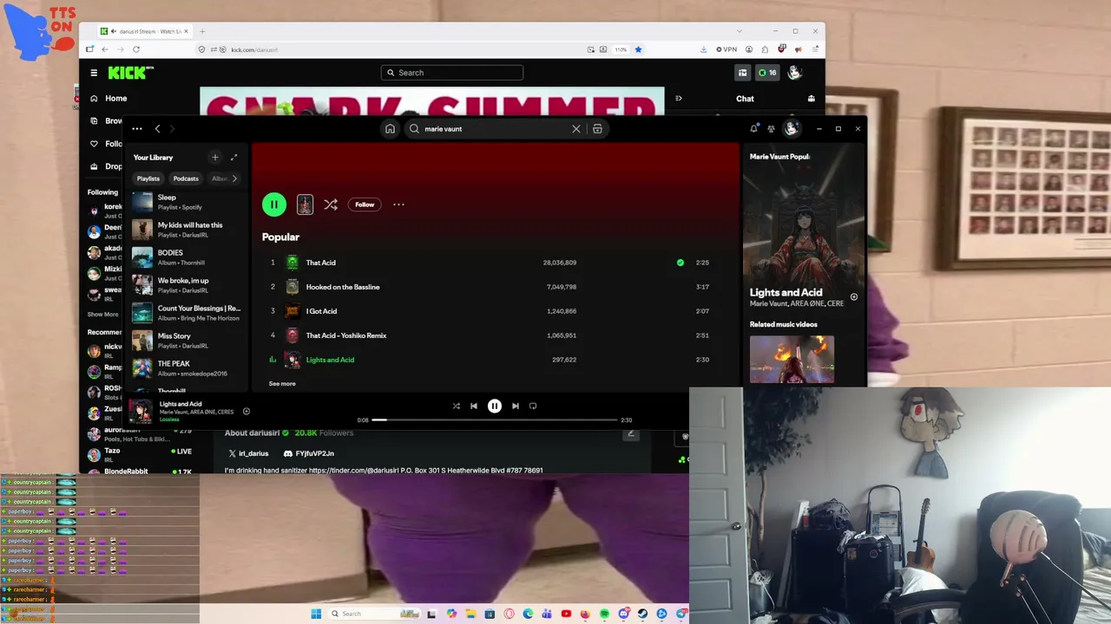The image size is (1111, 624).
Task: Open the Kick balance showing 16
Action: tap(767, 73)
